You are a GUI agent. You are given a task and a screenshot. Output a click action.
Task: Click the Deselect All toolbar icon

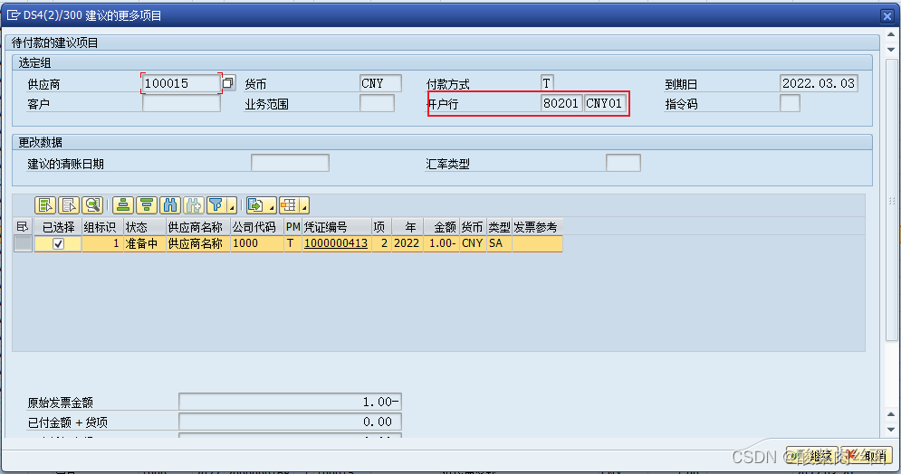69,204
